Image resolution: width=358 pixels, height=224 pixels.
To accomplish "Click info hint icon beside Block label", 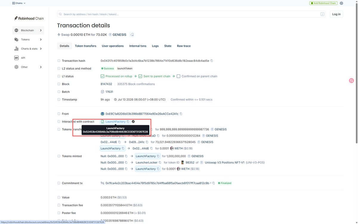I will tap(59, 84).
